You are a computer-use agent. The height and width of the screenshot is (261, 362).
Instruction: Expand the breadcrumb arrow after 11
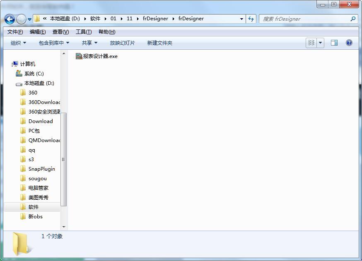pyautogui.click(x=138, y=19)
